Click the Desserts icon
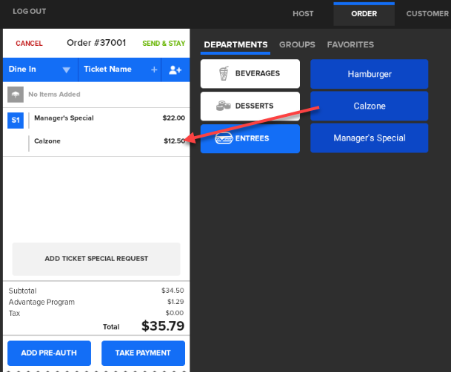Image resolution: width=451 pixels, height=372 pixels. point(224,106)
